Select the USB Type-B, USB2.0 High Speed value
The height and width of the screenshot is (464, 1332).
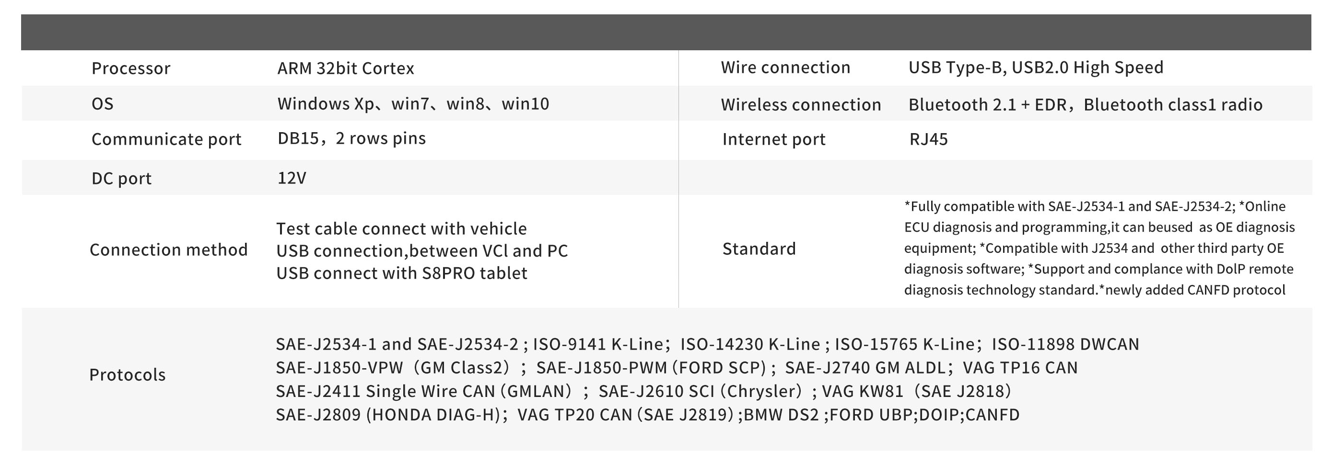[x=1035, y=68]
